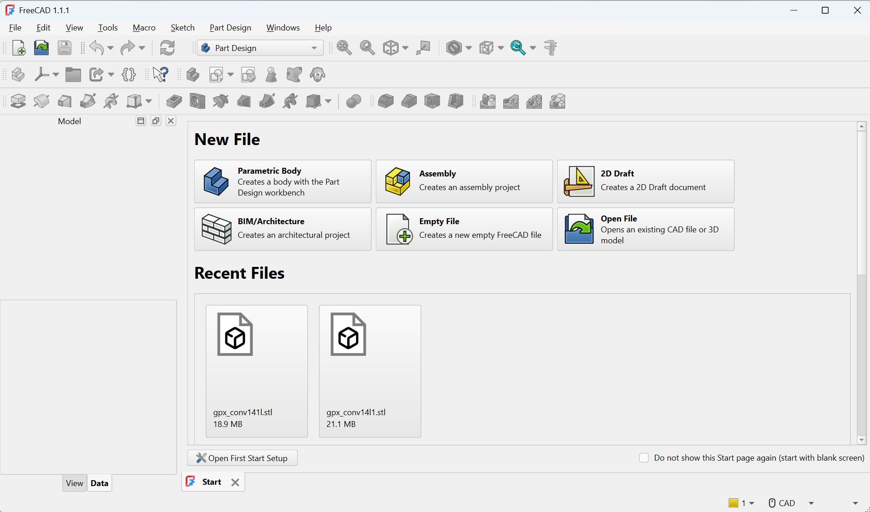Open the Edit menu
The image size is (870, 512).
[43, 28]
